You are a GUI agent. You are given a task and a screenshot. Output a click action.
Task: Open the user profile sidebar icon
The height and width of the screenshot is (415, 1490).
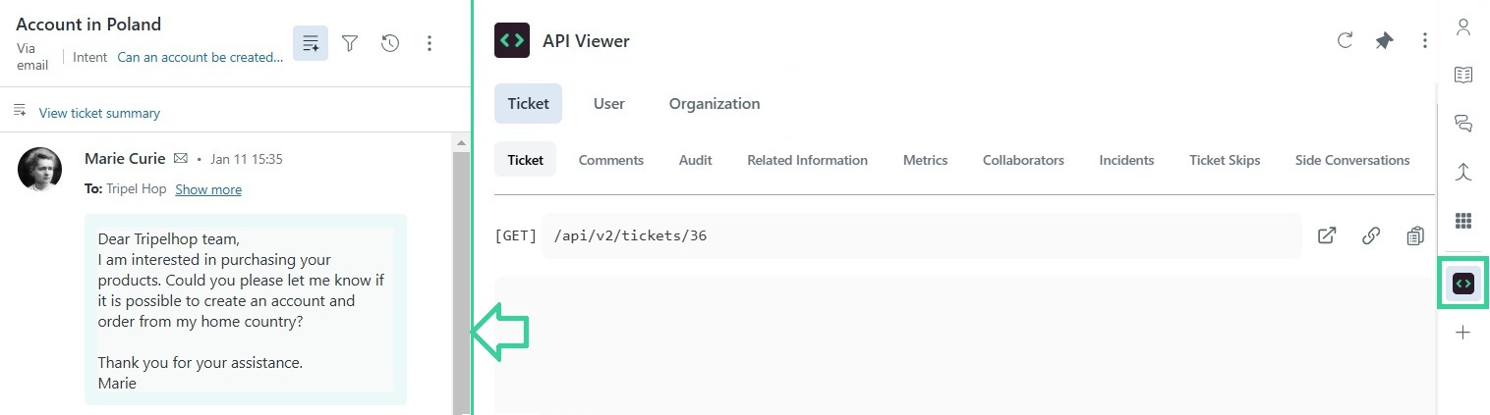[x=1463, y=27]
